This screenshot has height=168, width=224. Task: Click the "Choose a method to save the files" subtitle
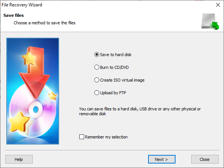44,23
